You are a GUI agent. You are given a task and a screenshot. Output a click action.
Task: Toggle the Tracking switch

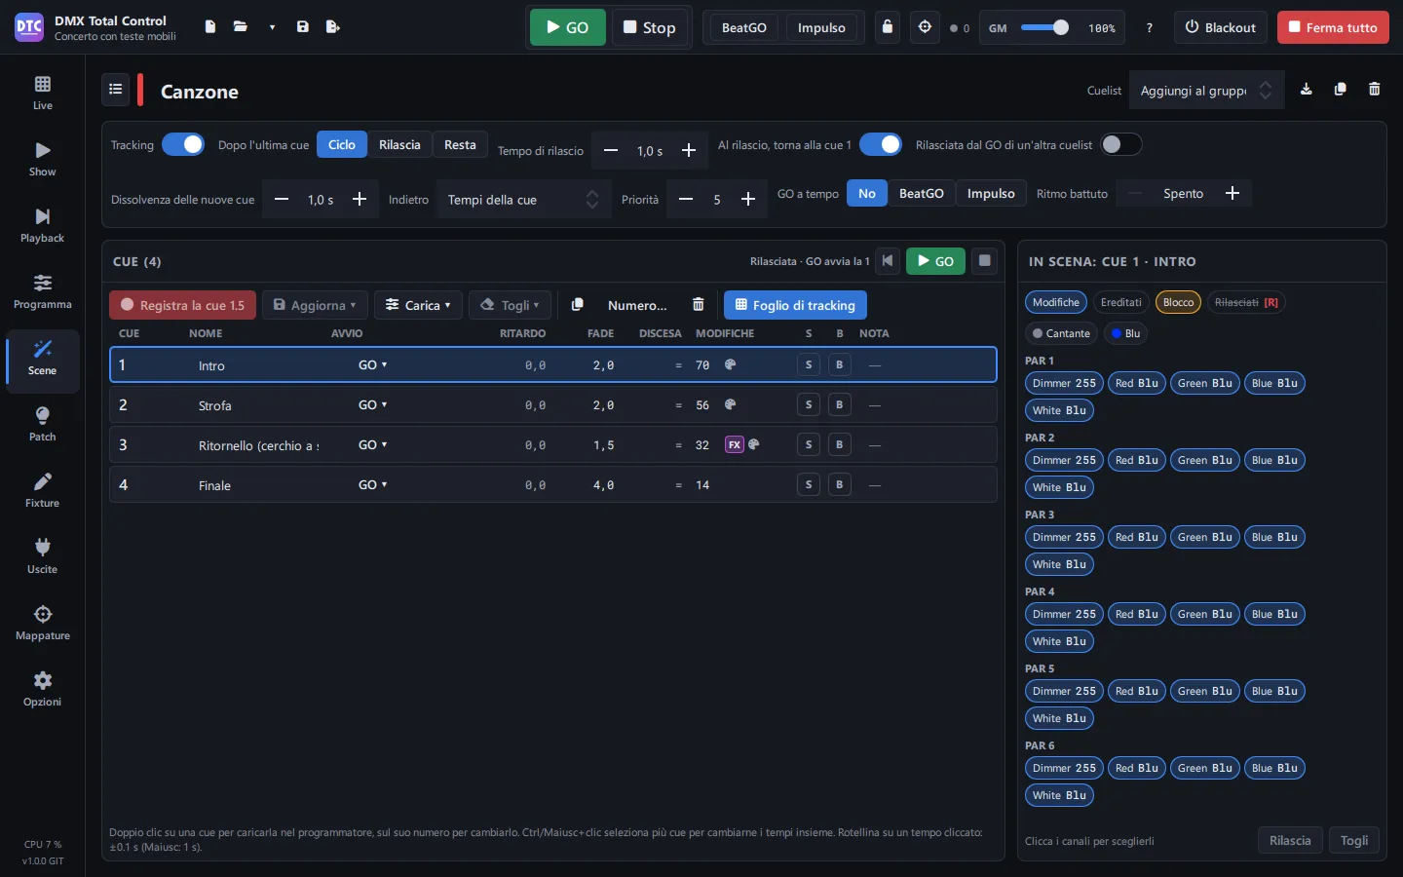pos(183,145)
